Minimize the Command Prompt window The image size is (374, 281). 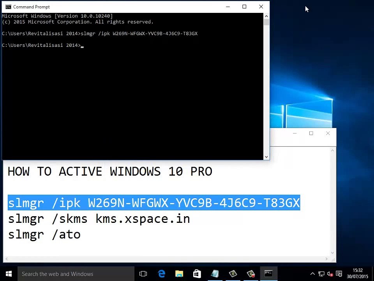228,7
